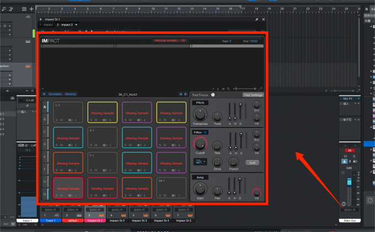Select pad bank H
375x232 pixels.
tap(45, 194)
